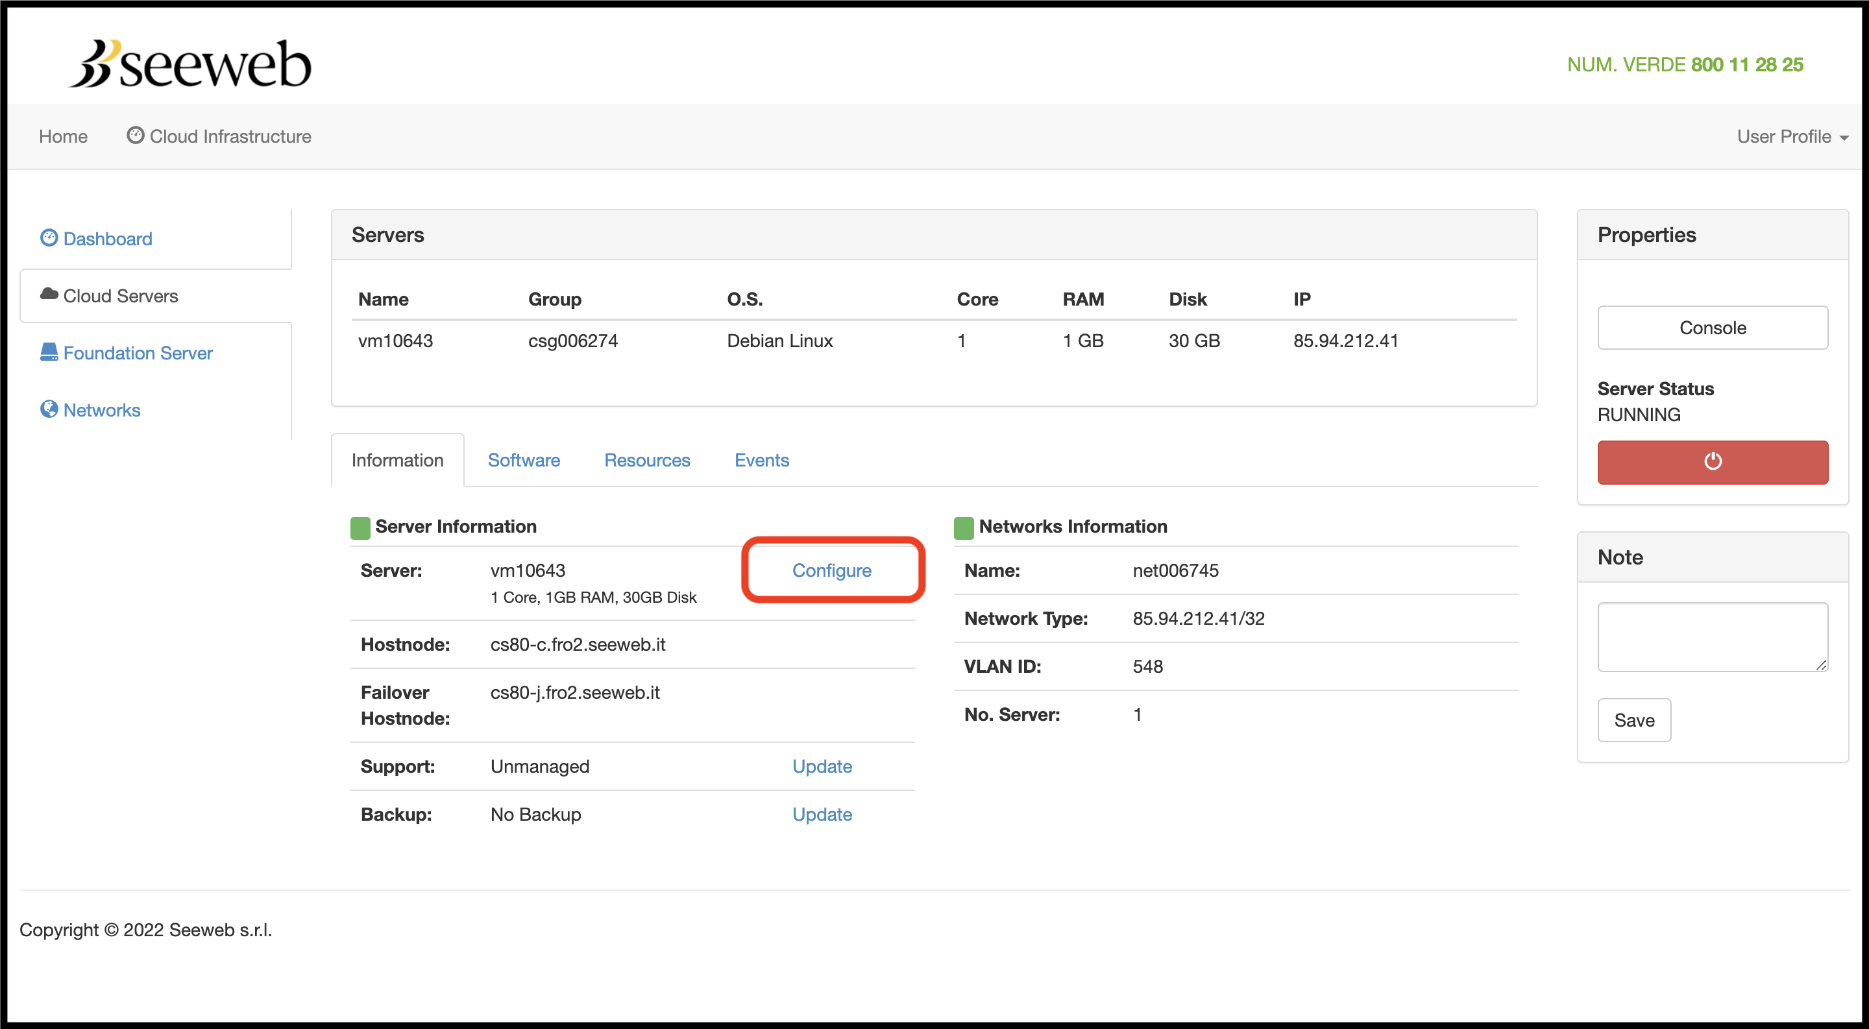Switch to the Resources tab
The image size is (1869, 1029).
647,461
